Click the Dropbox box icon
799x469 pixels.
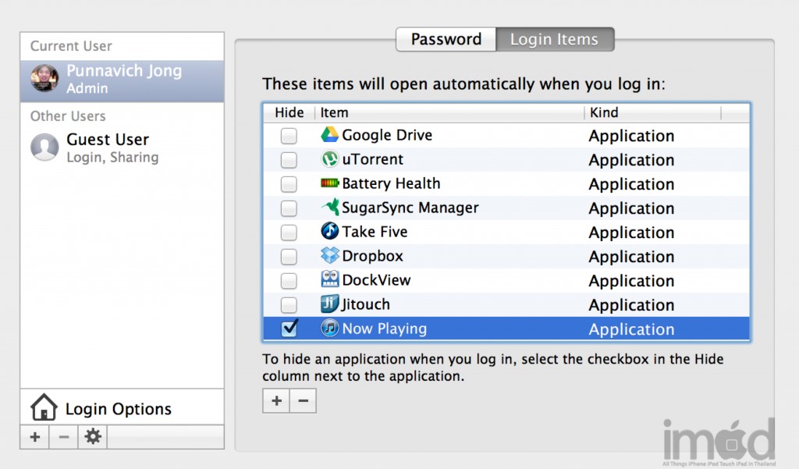click(329, 256)
